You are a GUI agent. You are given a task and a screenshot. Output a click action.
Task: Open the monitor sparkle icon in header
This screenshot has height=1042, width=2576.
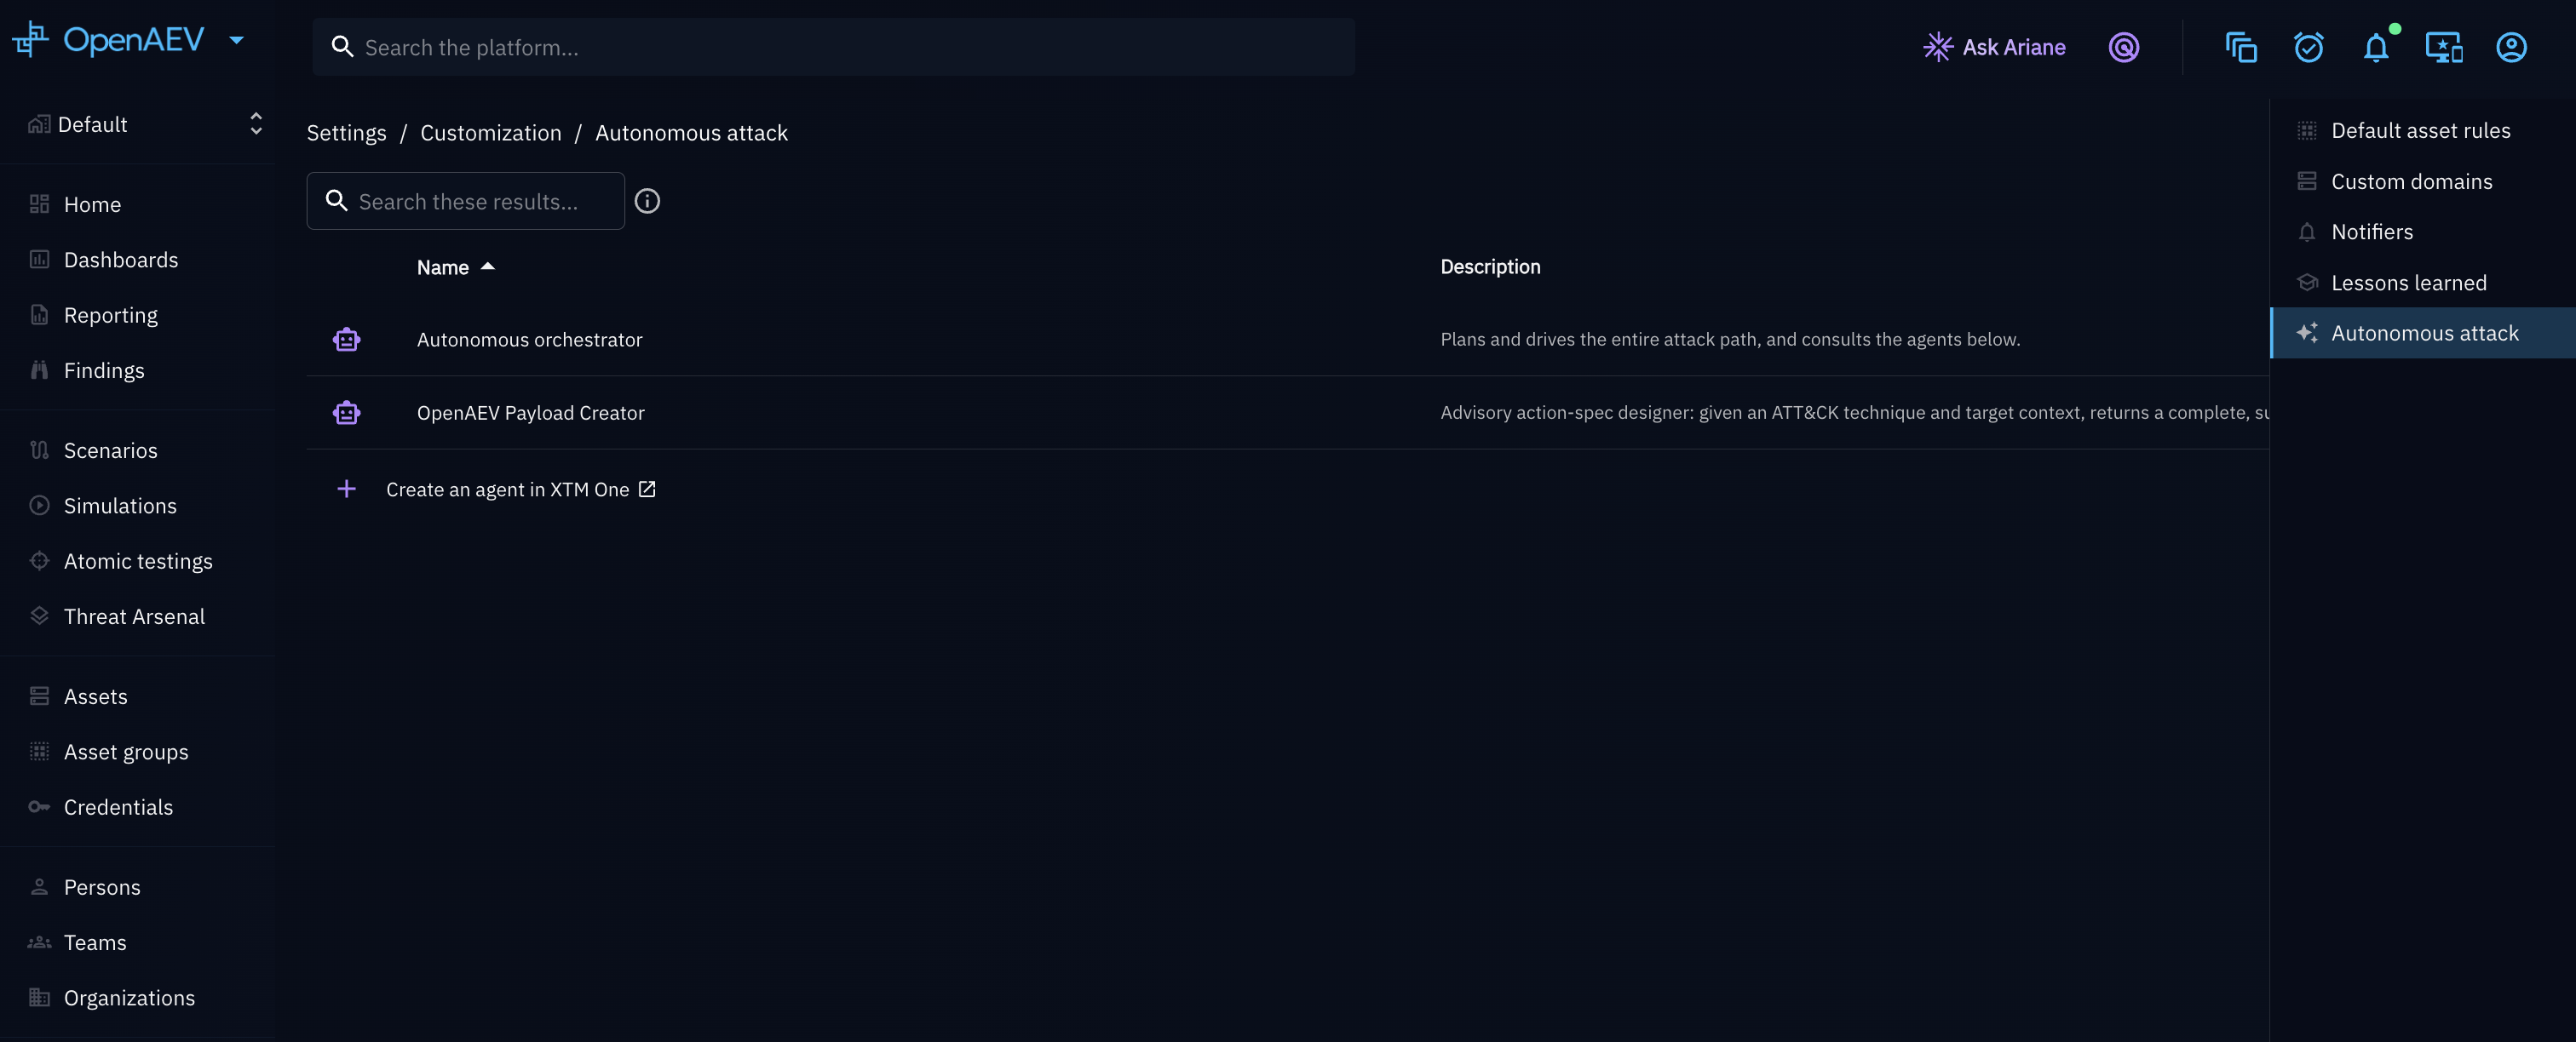coord(2443,47)
